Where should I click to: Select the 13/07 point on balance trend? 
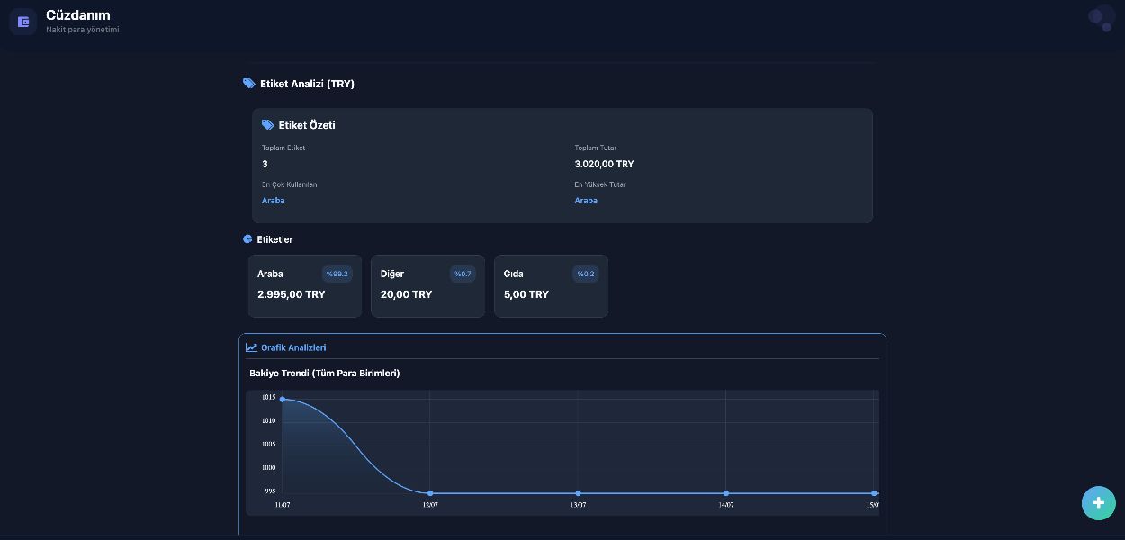point(578,493)
